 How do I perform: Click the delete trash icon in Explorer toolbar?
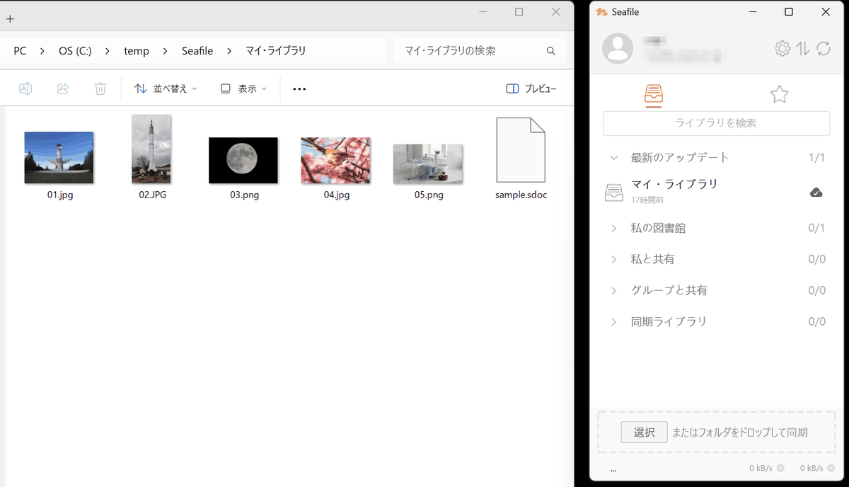coord(100,88)
